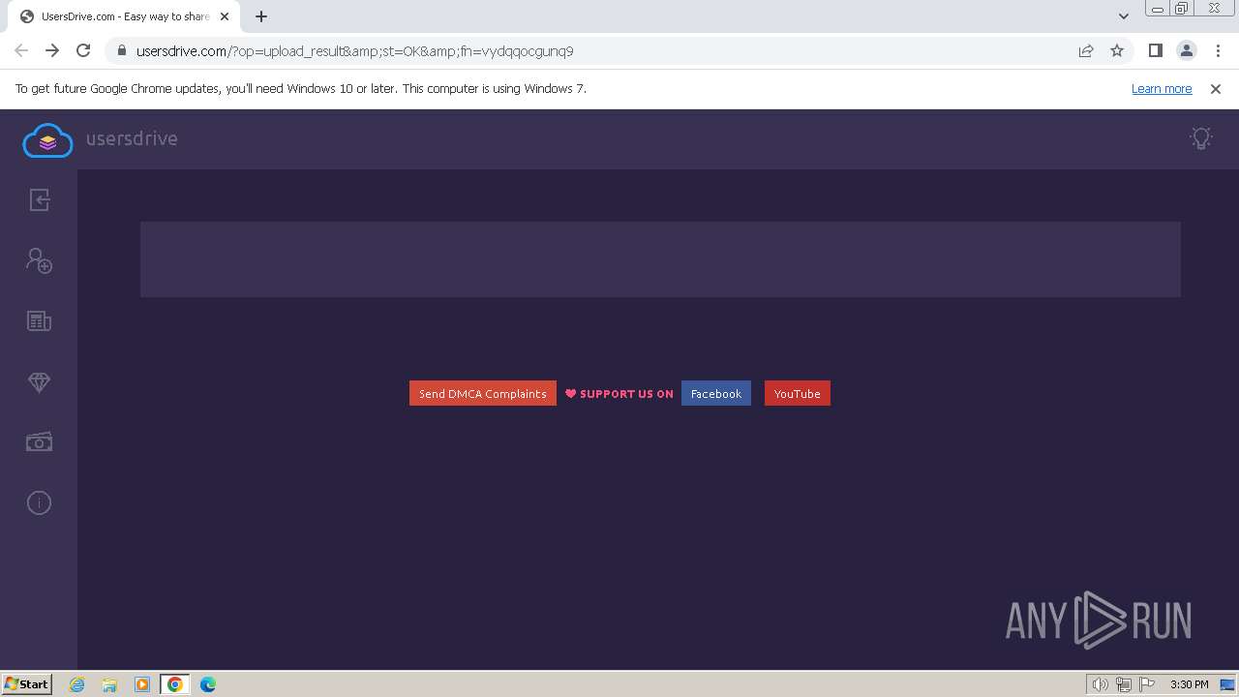The width and height of the screenshot is (1239, 697).
Task: Open a new browser tab
Action: 261,16
